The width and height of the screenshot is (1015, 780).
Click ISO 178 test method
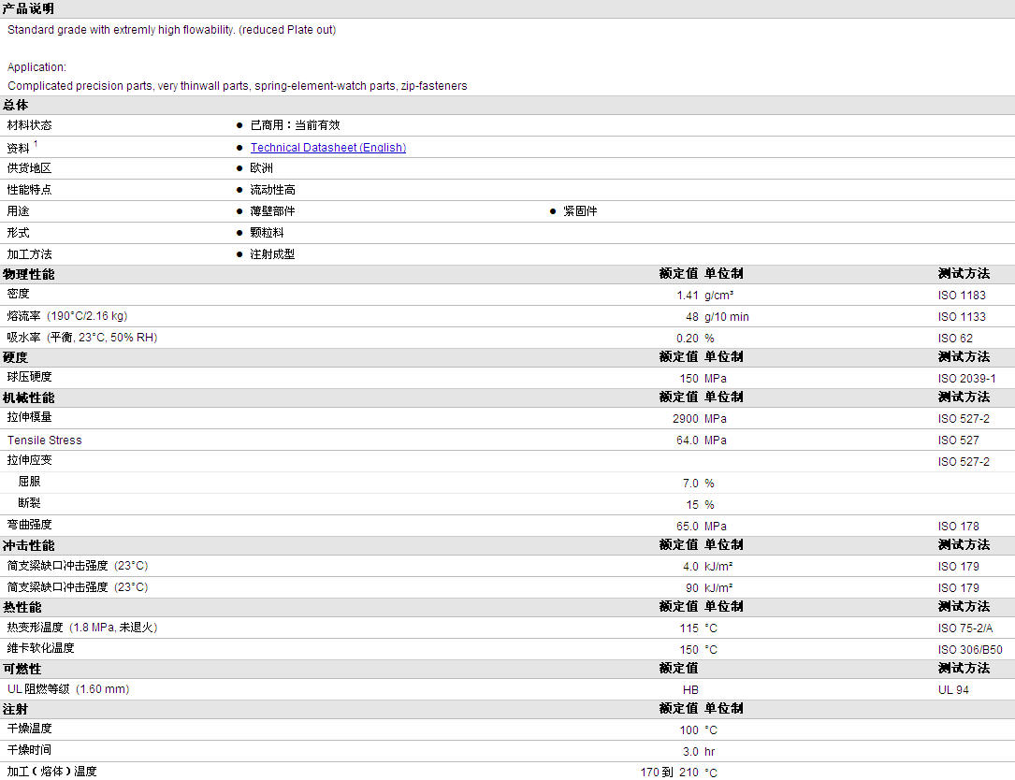point(958,527)
